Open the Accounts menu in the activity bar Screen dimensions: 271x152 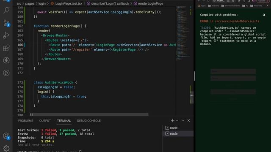6,136
